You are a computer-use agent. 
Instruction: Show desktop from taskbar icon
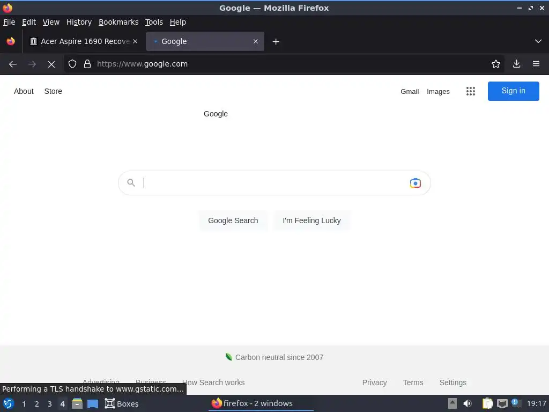93,404
